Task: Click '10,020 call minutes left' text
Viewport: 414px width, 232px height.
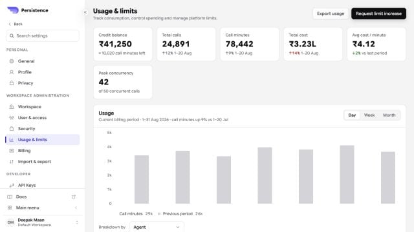Action: [x=122, y=53]
